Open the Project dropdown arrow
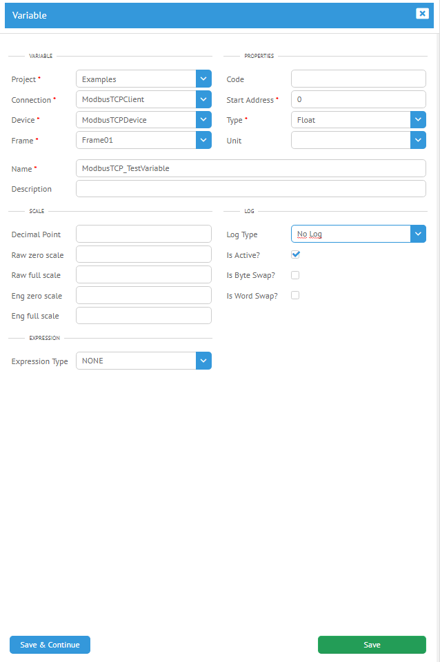The width and height of the screenshot is (440, 662). [203, 79]
